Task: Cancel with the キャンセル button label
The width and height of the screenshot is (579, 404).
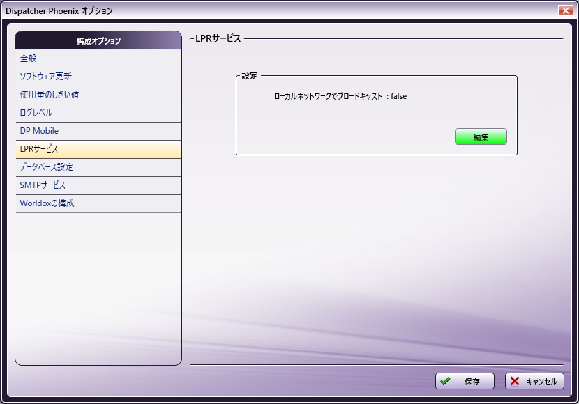Action: click(541, 382)
